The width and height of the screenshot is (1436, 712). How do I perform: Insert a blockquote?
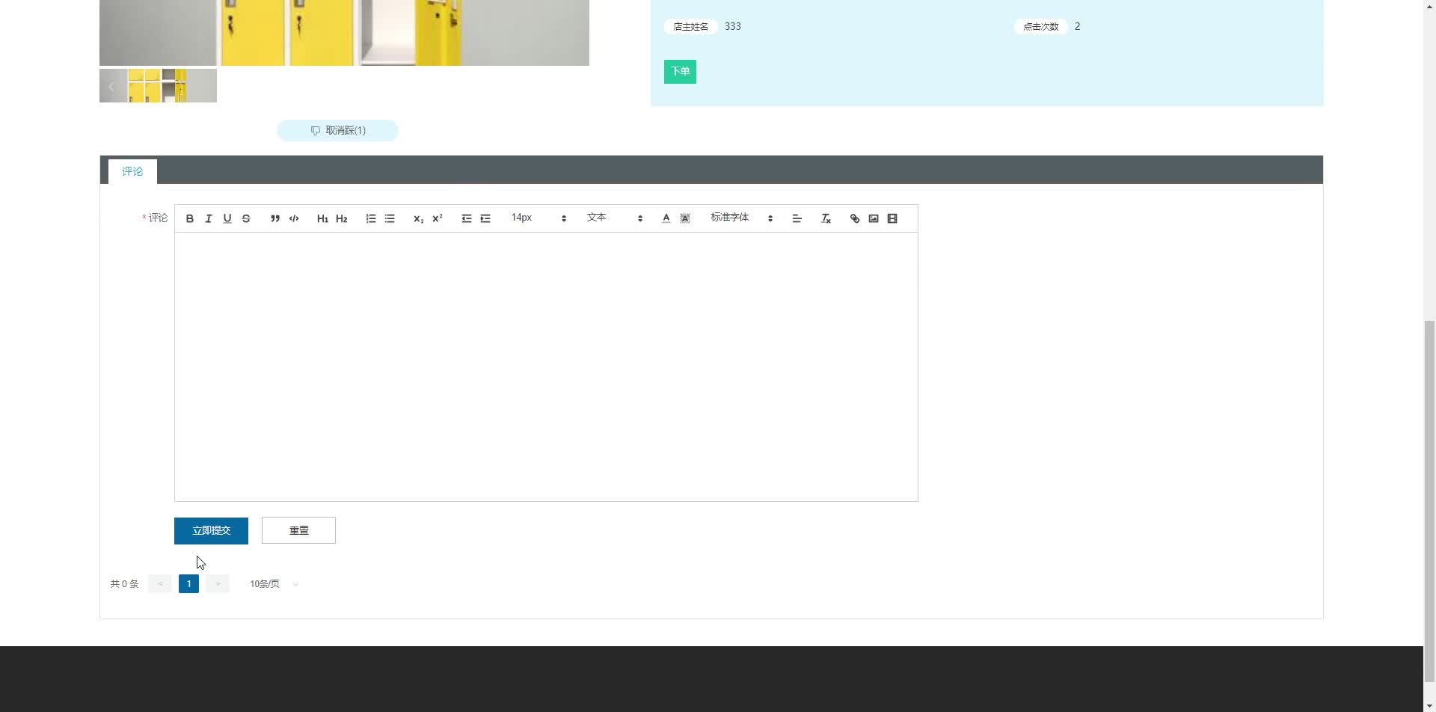click(275, 218)
